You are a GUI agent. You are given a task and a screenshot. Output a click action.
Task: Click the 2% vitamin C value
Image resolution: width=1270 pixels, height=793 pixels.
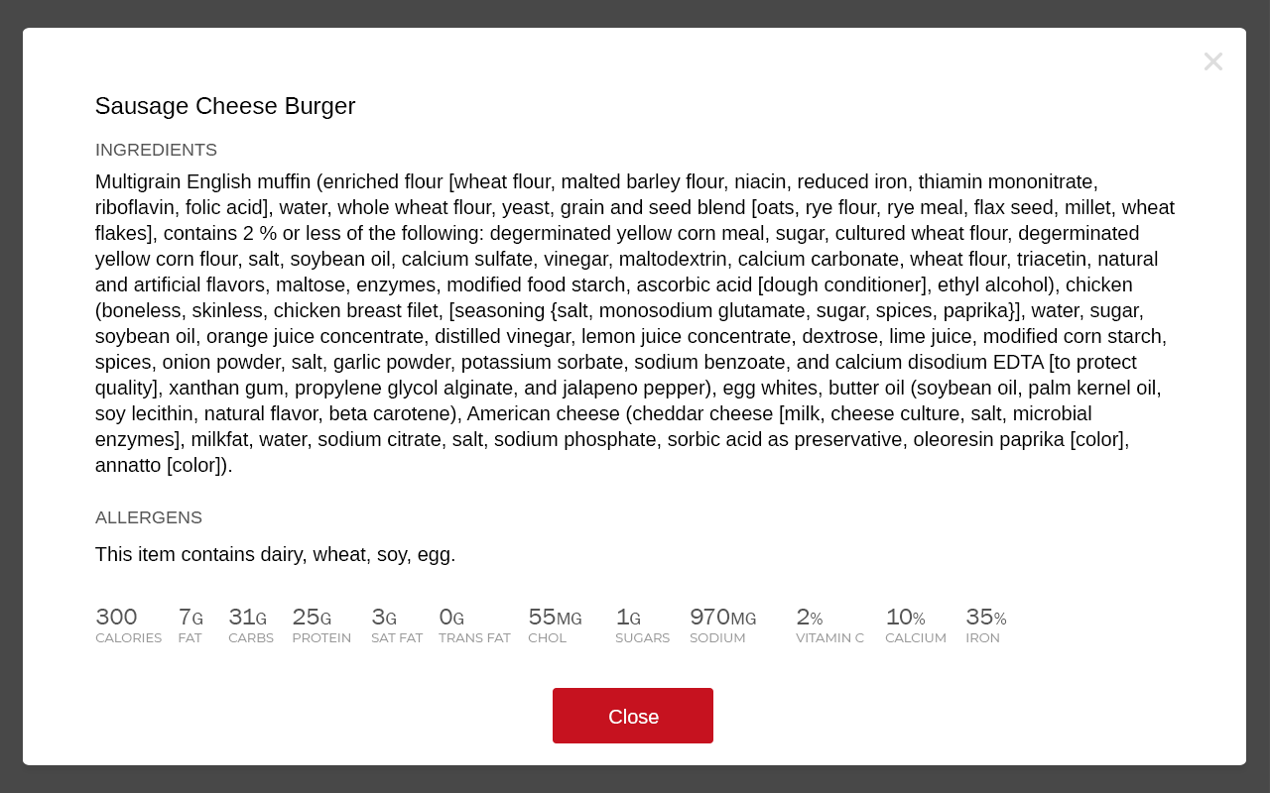[x=809, y=617]
